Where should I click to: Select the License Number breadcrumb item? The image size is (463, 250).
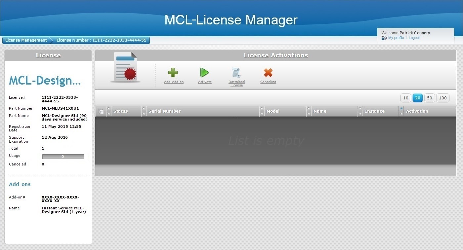(x=101, y=40)
